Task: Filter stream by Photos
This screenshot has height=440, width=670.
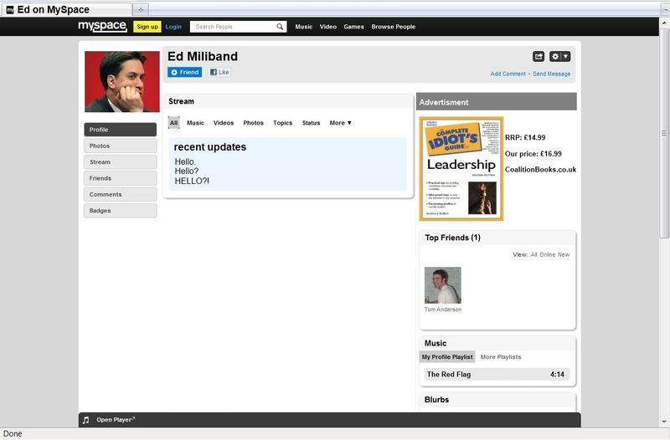Action: (254, 123)
